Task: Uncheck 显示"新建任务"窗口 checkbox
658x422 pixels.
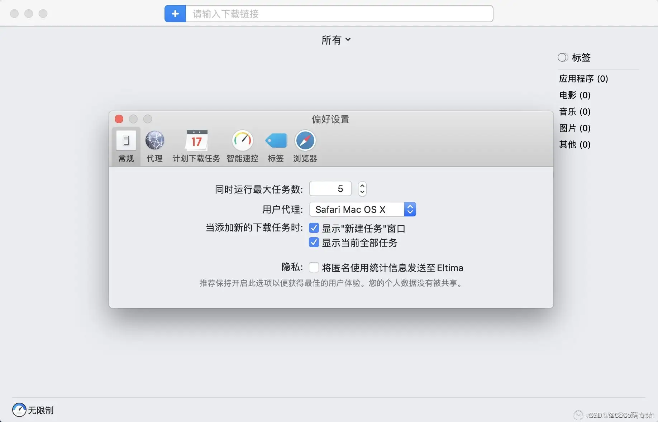Action: (x=314, y=228)
